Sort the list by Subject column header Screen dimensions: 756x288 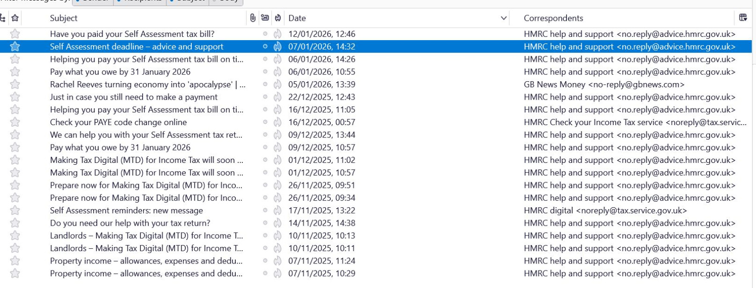pos(64,18)
